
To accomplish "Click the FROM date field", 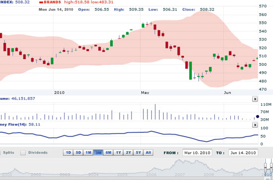I will click(197, 153).
